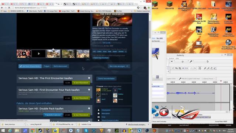Bookmark the Steam page with the star
This screenshot has width=236, height=133.
(x=141, y=7)
